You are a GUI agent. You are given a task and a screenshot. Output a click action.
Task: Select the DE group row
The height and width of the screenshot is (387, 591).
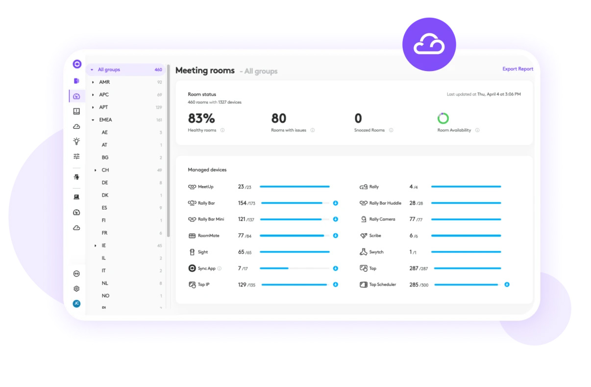click(x=126, y=183)
